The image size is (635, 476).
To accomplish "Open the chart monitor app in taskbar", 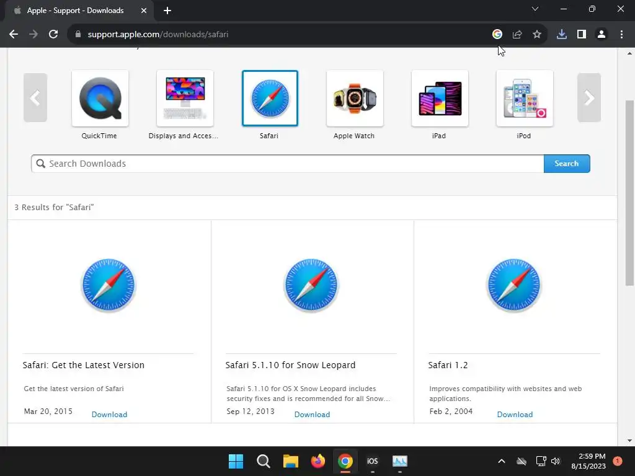I will (x=400, y=461).
